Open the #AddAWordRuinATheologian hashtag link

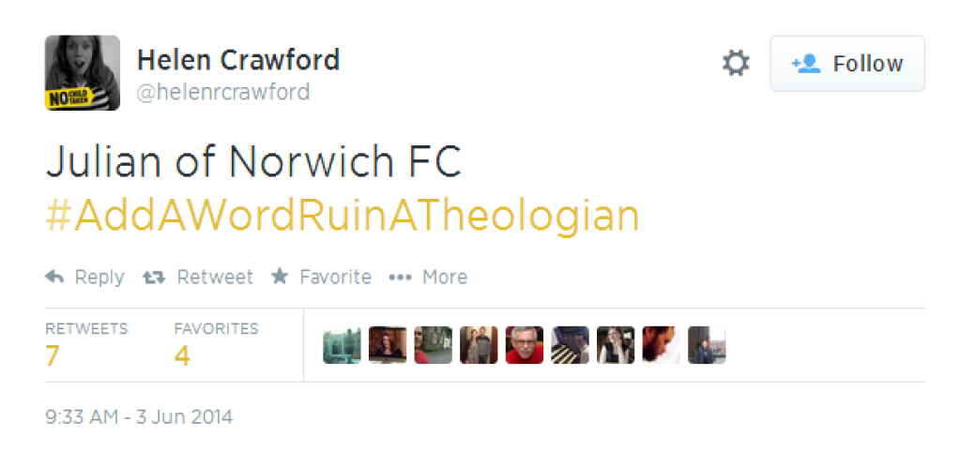343,216
